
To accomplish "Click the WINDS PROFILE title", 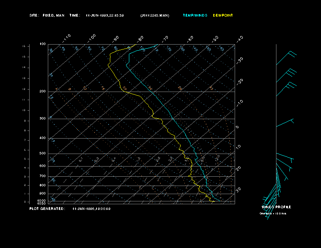I will (x=276, y=207).
